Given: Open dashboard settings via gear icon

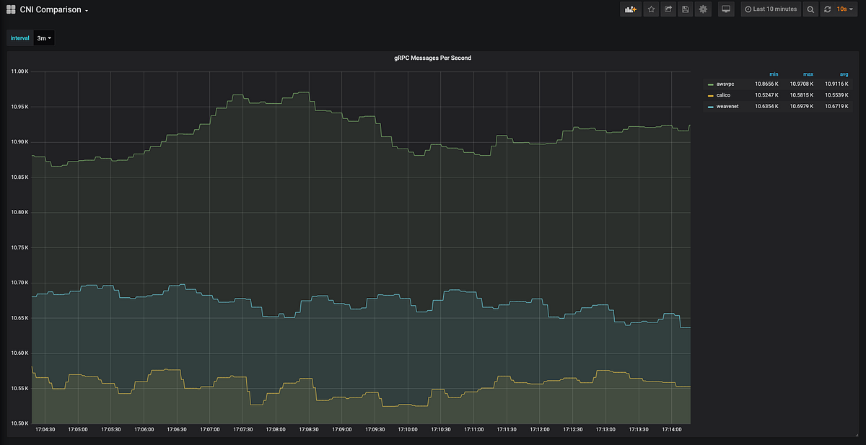Looking at the screenshot, I should coord(703,9).
